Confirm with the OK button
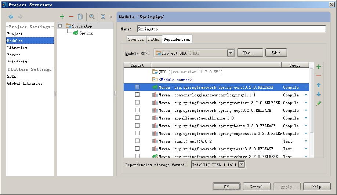337x195 pixels. click(x=227, y=187)
